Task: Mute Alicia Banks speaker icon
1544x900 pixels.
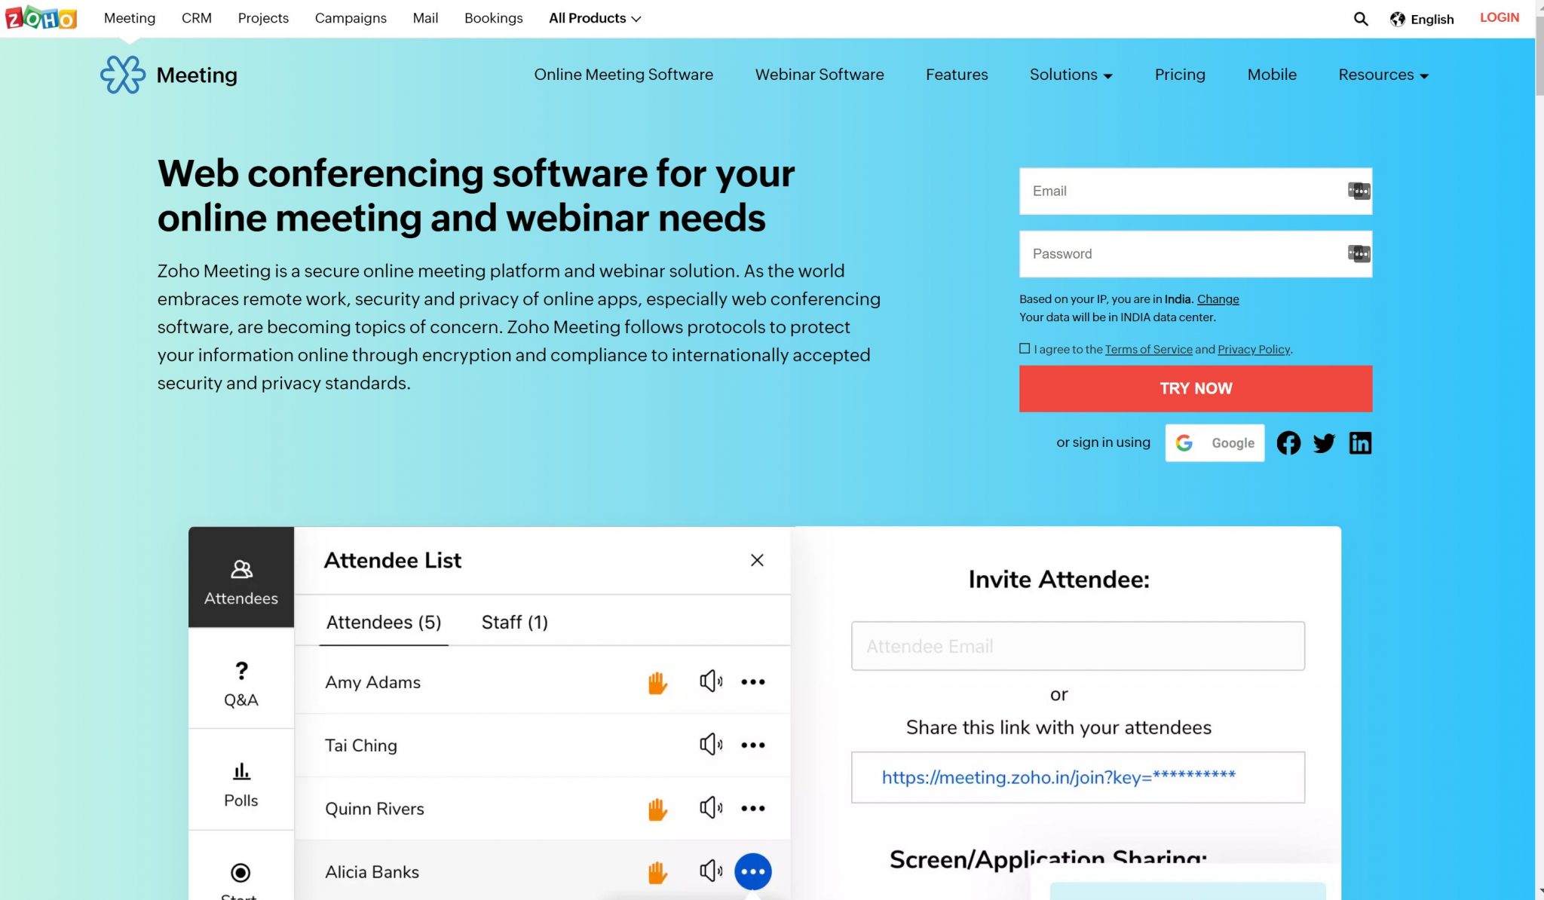Action: click(x=710, y=871)
